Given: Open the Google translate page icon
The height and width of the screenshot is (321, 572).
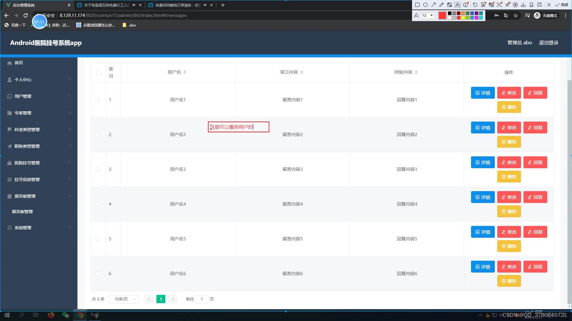Looking at the screenshot, I should point(506,15).
